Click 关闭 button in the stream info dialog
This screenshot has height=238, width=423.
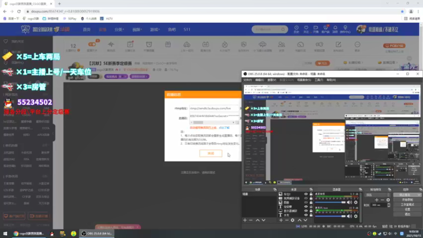(x=210, y=153)
